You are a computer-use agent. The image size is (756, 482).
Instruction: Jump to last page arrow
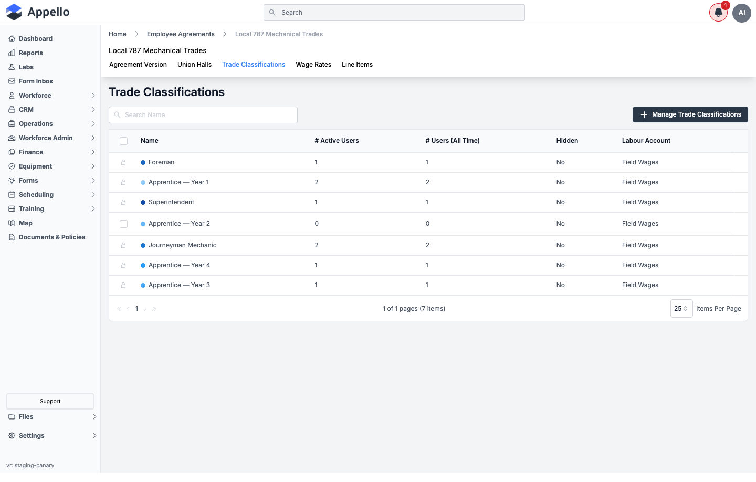pos(154,309)
